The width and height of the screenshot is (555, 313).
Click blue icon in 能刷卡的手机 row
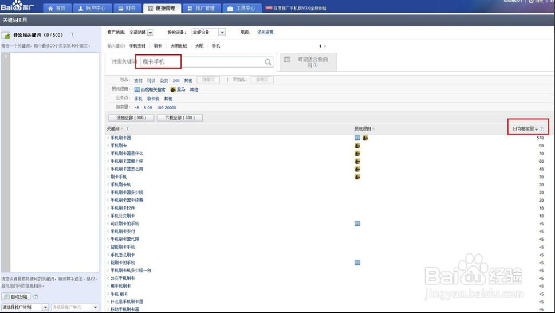click(357, 263)
